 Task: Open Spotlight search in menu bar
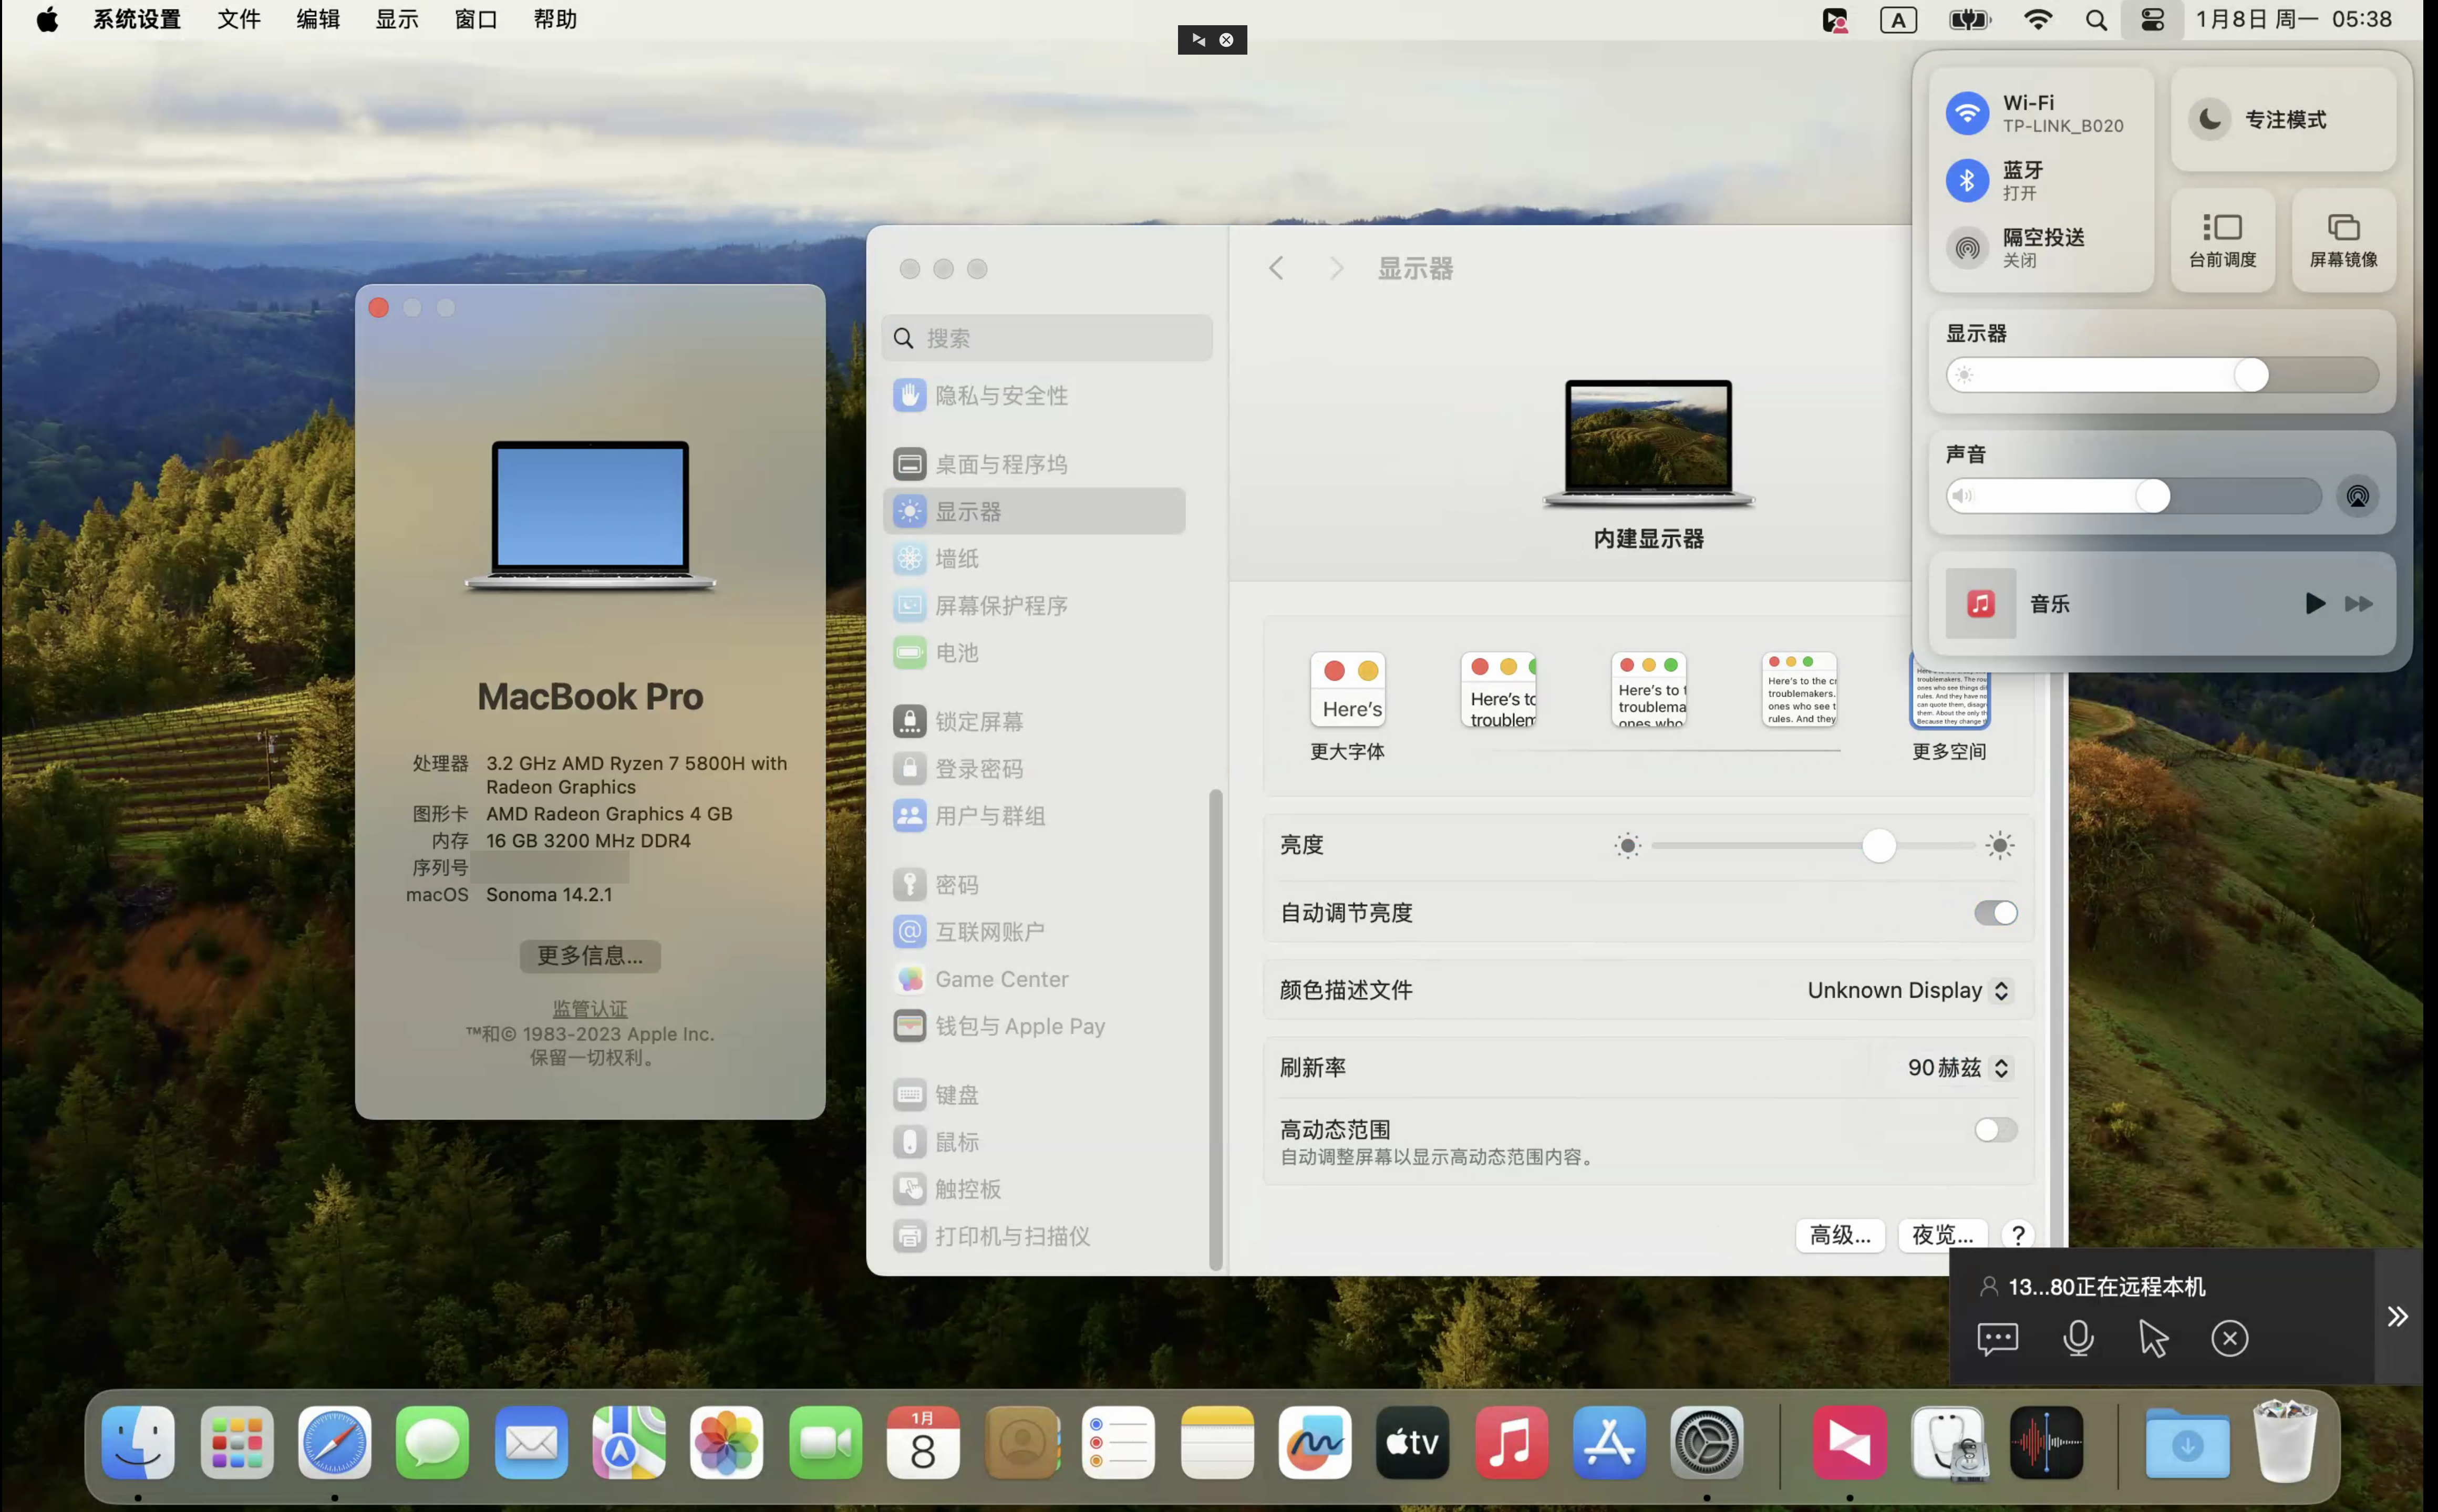pos(2096,20)
